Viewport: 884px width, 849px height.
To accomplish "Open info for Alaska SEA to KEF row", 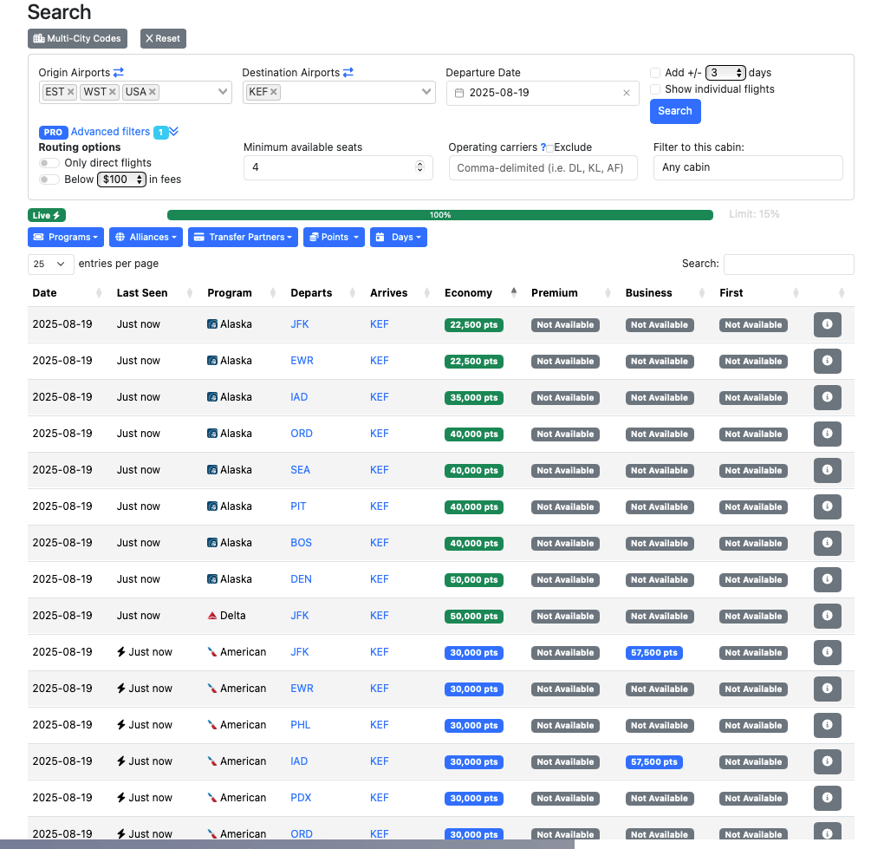I will [x=827, y=470].
